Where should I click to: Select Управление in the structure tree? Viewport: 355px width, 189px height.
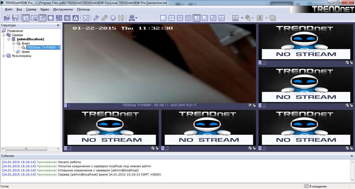pos(15,31)
